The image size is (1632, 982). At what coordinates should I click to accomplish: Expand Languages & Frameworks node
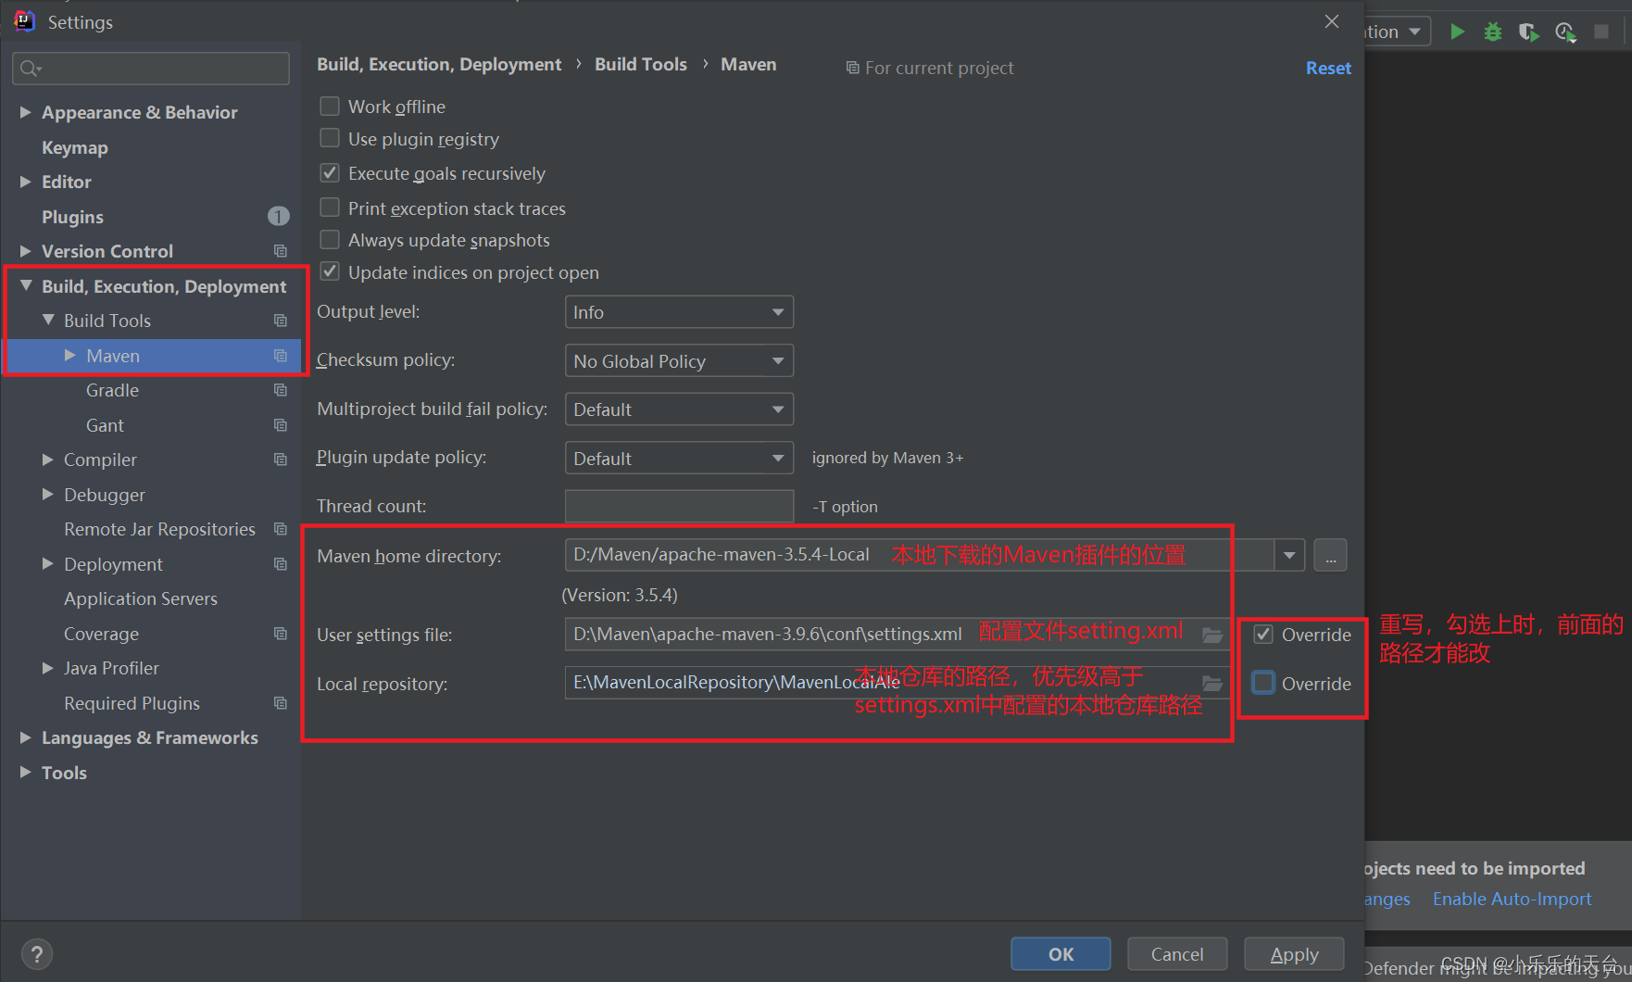[26, 737]
